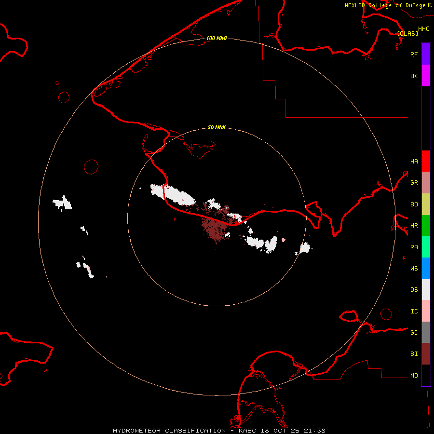Click the BI legend label

click(x=414, y=354)
